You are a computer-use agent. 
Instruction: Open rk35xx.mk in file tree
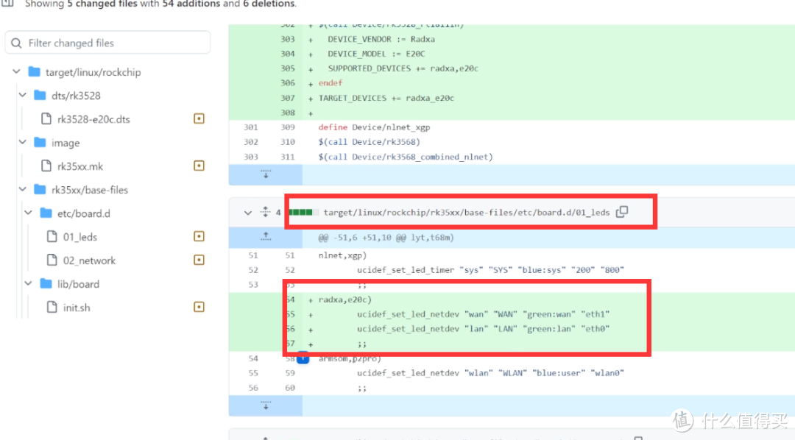pos(80,166)
